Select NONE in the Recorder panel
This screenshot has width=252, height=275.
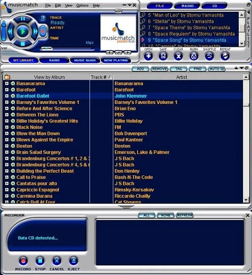[165, 215]
